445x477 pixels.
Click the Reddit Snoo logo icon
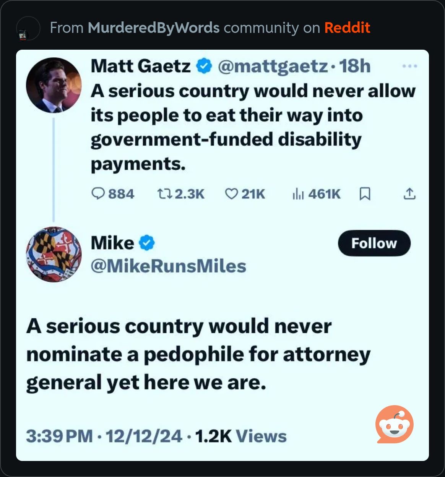(x=394, y=424)
